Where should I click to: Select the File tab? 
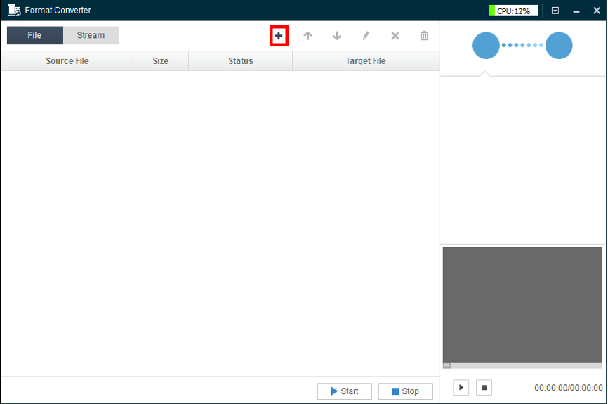pos(34,35)
